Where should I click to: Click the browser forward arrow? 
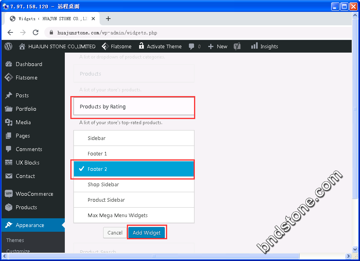23,32
